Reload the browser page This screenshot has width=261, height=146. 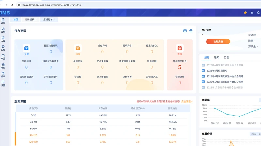[12, 5]
